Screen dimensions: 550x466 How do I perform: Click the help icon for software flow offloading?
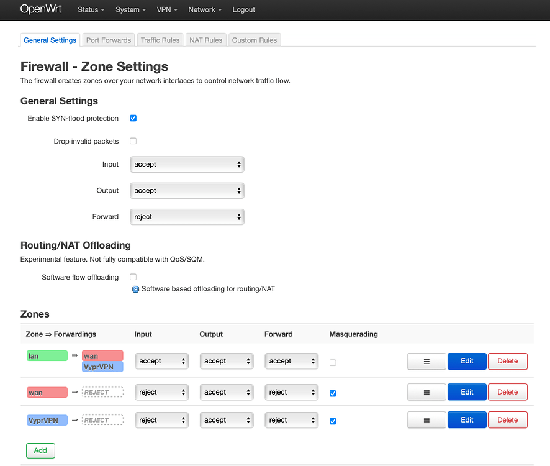135,288
